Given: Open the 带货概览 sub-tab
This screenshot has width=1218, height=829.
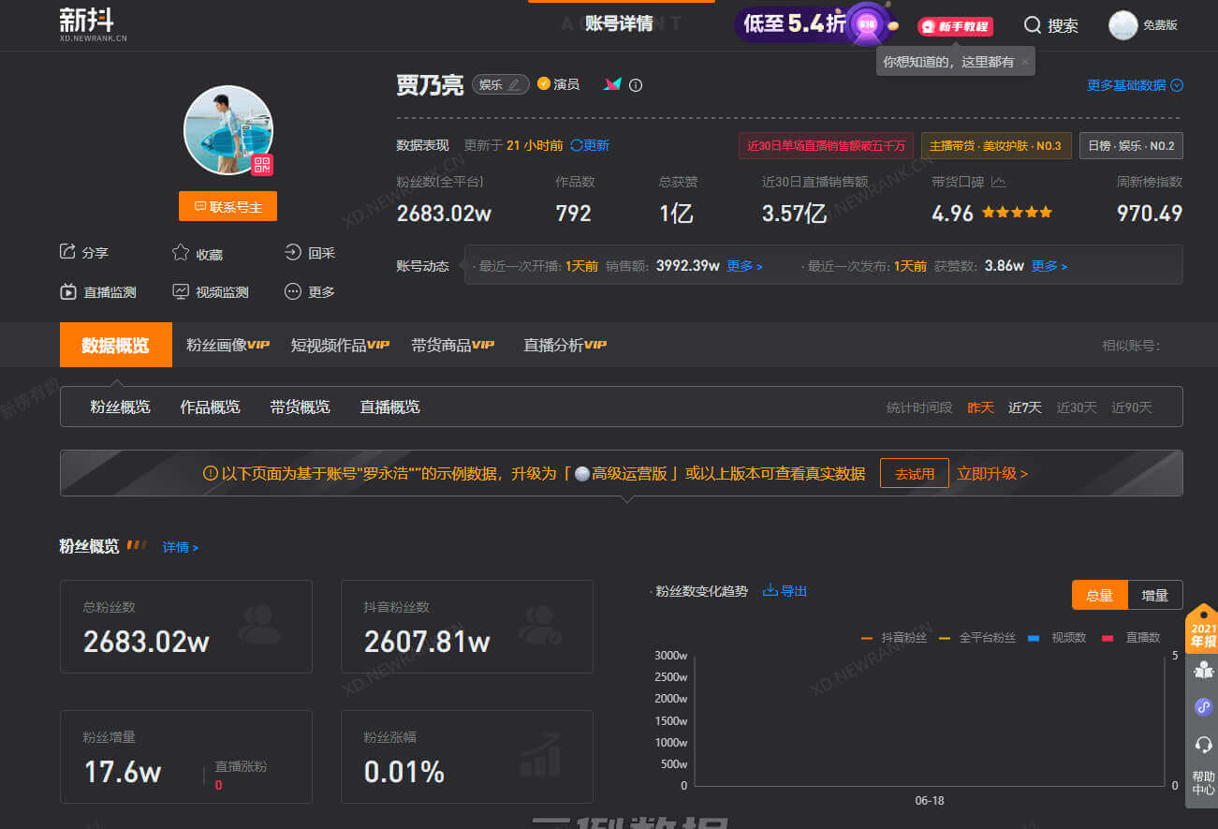Looking at the screenshot, I should (x=300, y=407).
